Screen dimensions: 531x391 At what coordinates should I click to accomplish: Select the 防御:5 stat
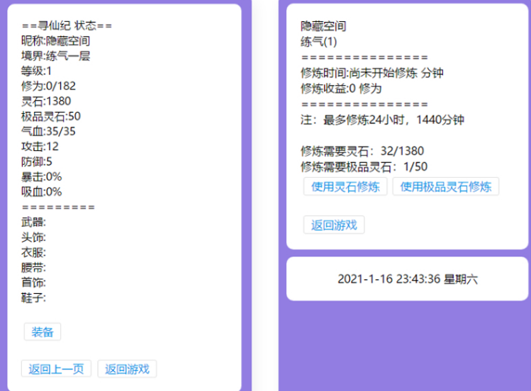pyautogui.click(x=37, y=161)
